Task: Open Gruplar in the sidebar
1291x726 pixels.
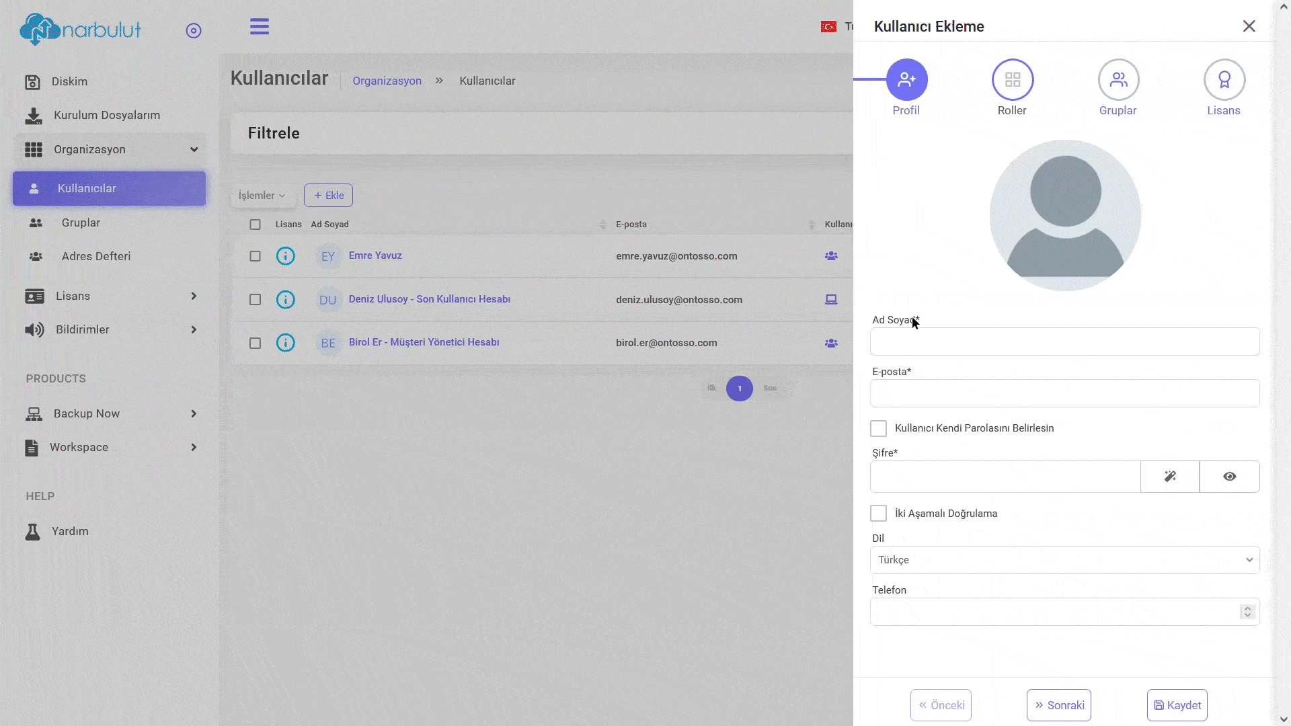Action: pyautogui.click(x=81, y=223)
